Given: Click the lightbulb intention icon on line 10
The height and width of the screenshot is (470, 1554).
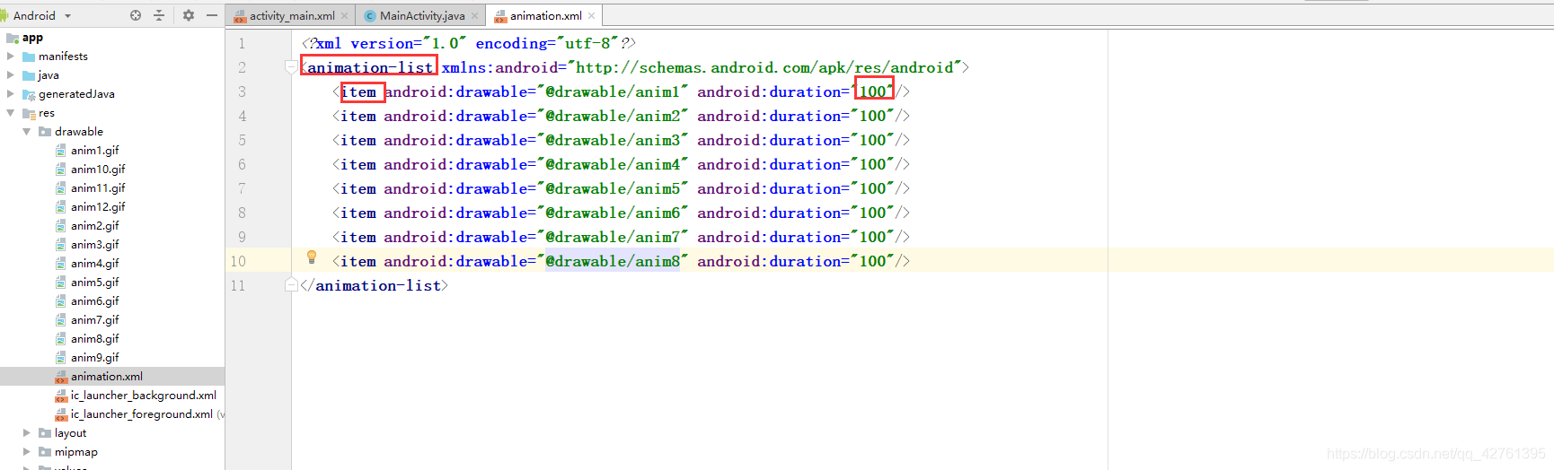Looking at the screenshot, I should 312,257.
